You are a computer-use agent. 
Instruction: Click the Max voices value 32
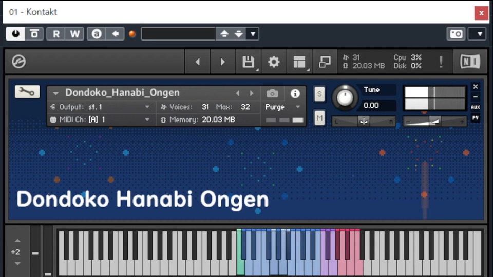coord(245,107)
